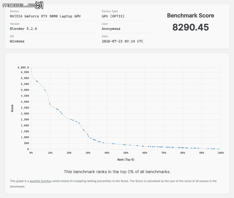Click the rightmost data point near 100%

(218, 149)
